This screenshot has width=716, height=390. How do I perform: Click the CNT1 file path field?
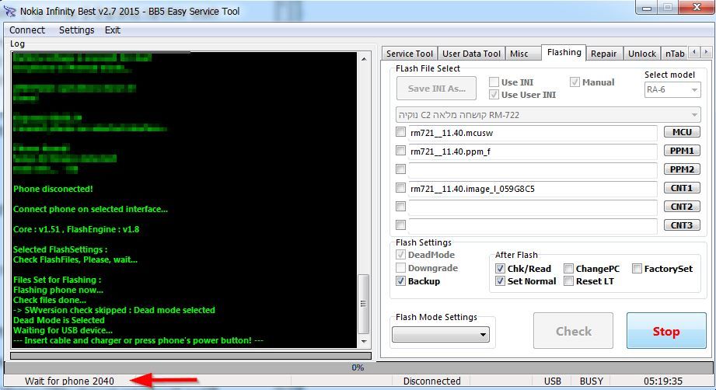533,188
